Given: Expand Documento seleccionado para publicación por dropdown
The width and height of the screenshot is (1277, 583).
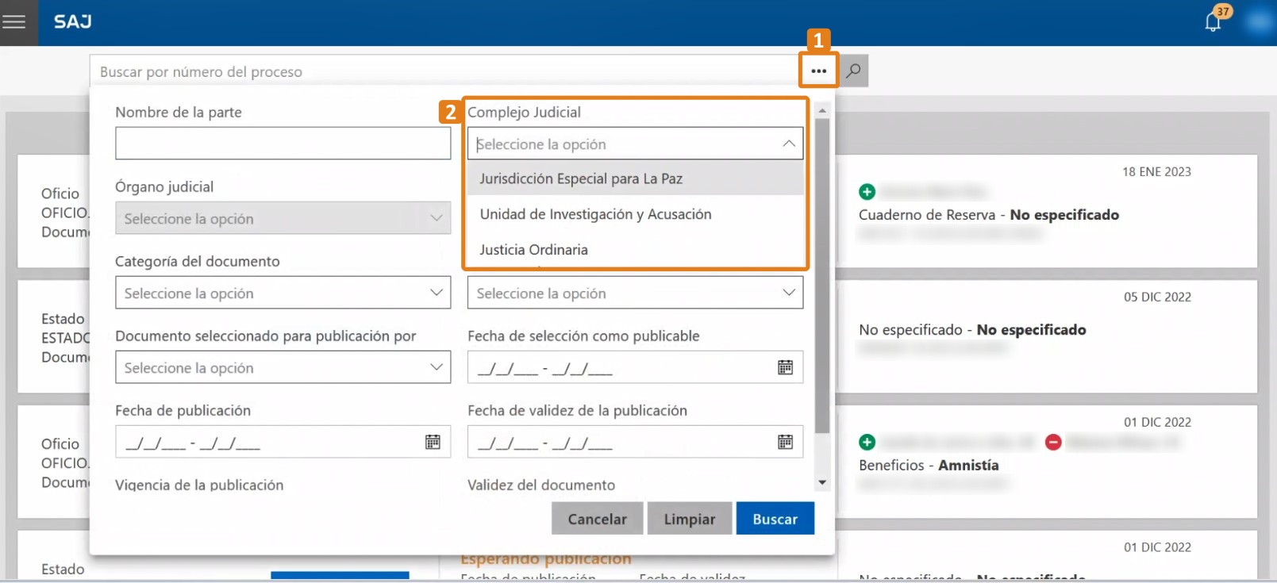Looking at the screenshot, I should 283,367.
